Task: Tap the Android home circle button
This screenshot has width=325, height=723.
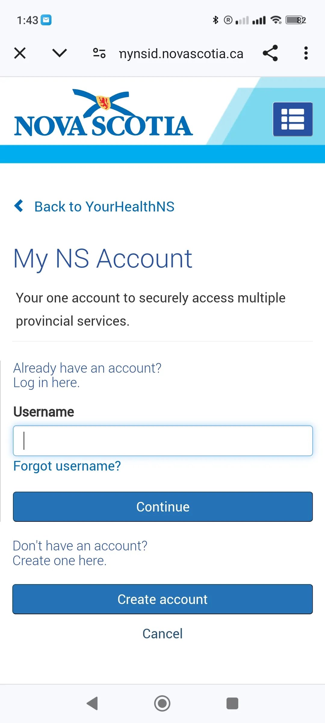Action: click(x=162, y=703)
